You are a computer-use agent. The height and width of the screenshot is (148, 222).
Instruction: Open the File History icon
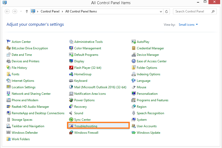(9, 68)
